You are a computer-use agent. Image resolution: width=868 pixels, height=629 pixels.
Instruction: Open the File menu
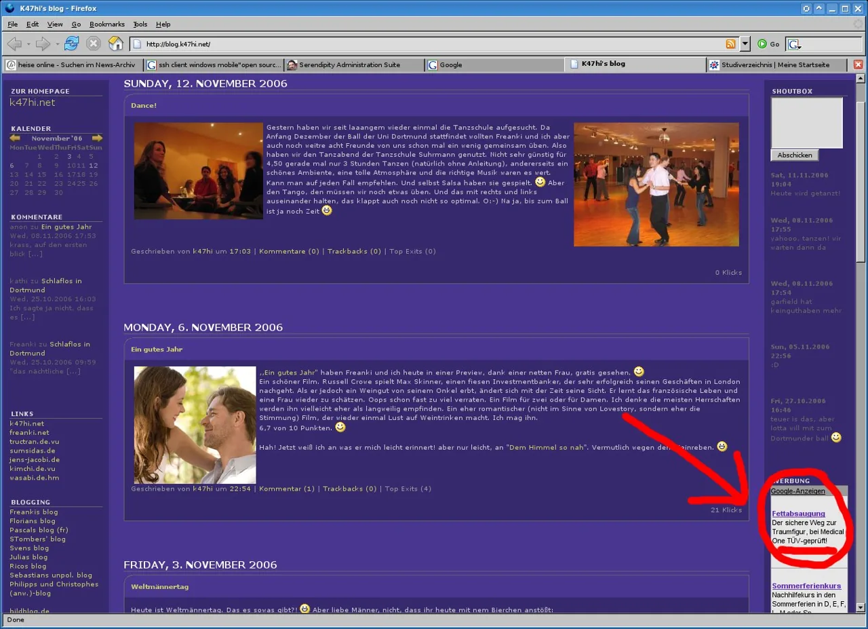(13, 24)
